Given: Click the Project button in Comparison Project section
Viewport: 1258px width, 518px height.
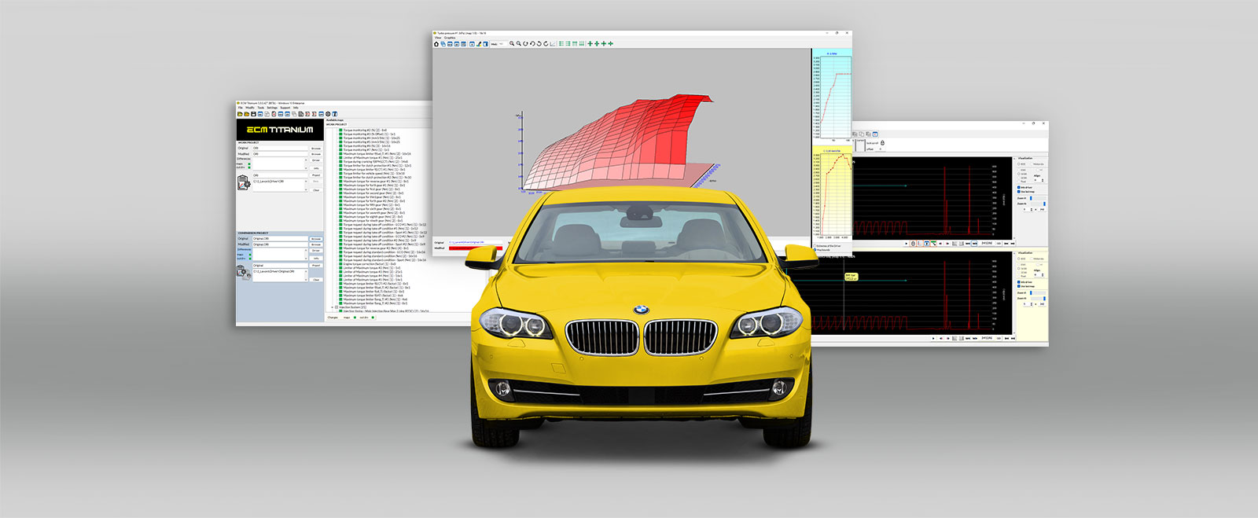Looking at the screenshot, I should click(x=316, y=266).
